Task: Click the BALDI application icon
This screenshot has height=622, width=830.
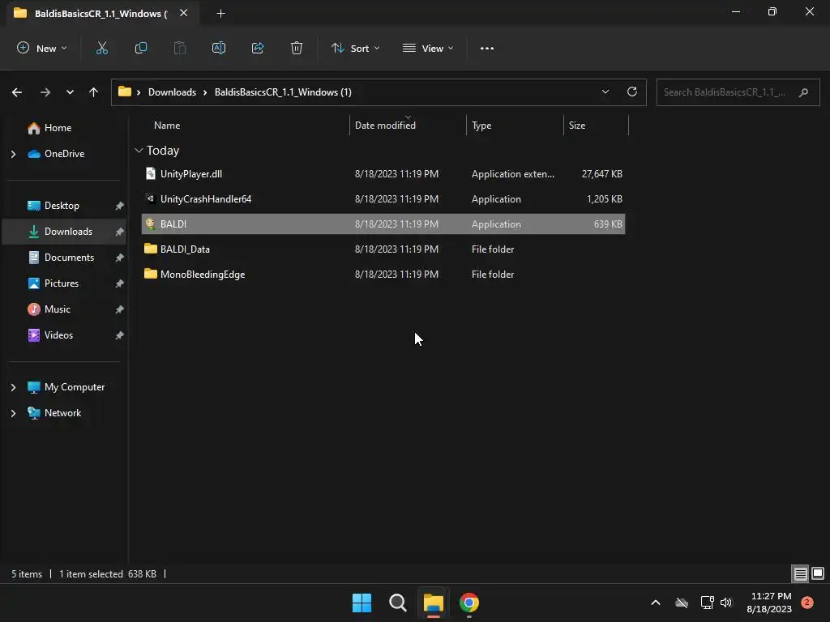Action: click(x=150, y=224)
